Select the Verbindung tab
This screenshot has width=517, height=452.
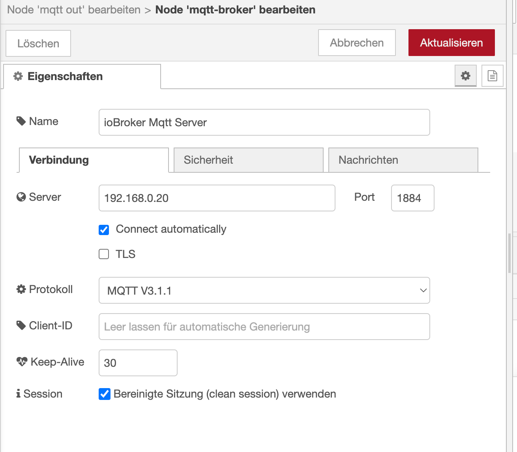94,160
